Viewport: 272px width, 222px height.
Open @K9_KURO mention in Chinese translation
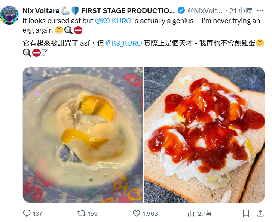(x=124, y=43)
